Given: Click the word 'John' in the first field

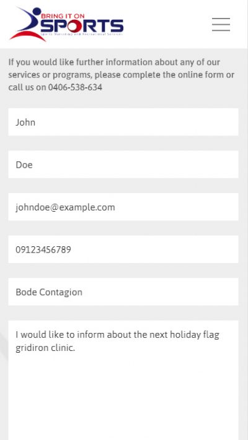Looking at the screenshot, I should tap(25, 123).
